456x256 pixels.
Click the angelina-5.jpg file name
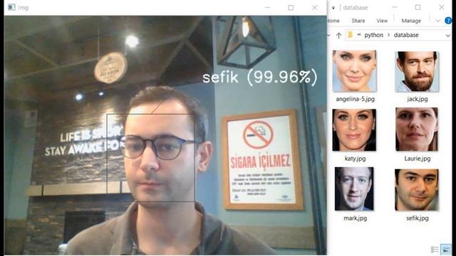tap(355, 100)
